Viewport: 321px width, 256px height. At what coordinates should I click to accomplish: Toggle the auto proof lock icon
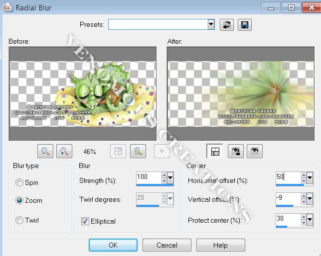pyautogui.click(x=236, y=151)
